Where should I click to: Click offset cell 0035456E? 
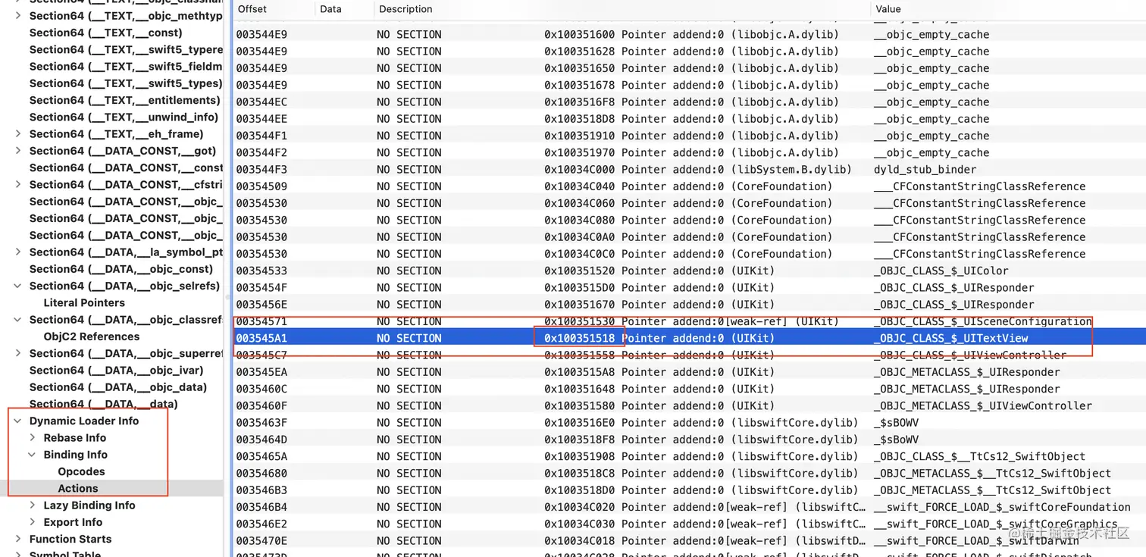[261, 304]
